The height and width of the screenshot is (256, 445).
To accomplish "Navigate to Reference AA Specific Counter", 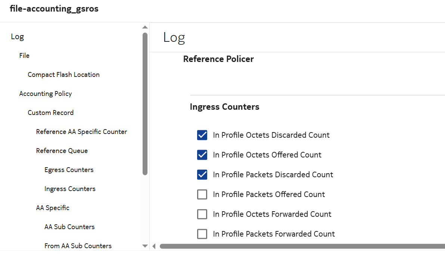I will tap(81, 132).
